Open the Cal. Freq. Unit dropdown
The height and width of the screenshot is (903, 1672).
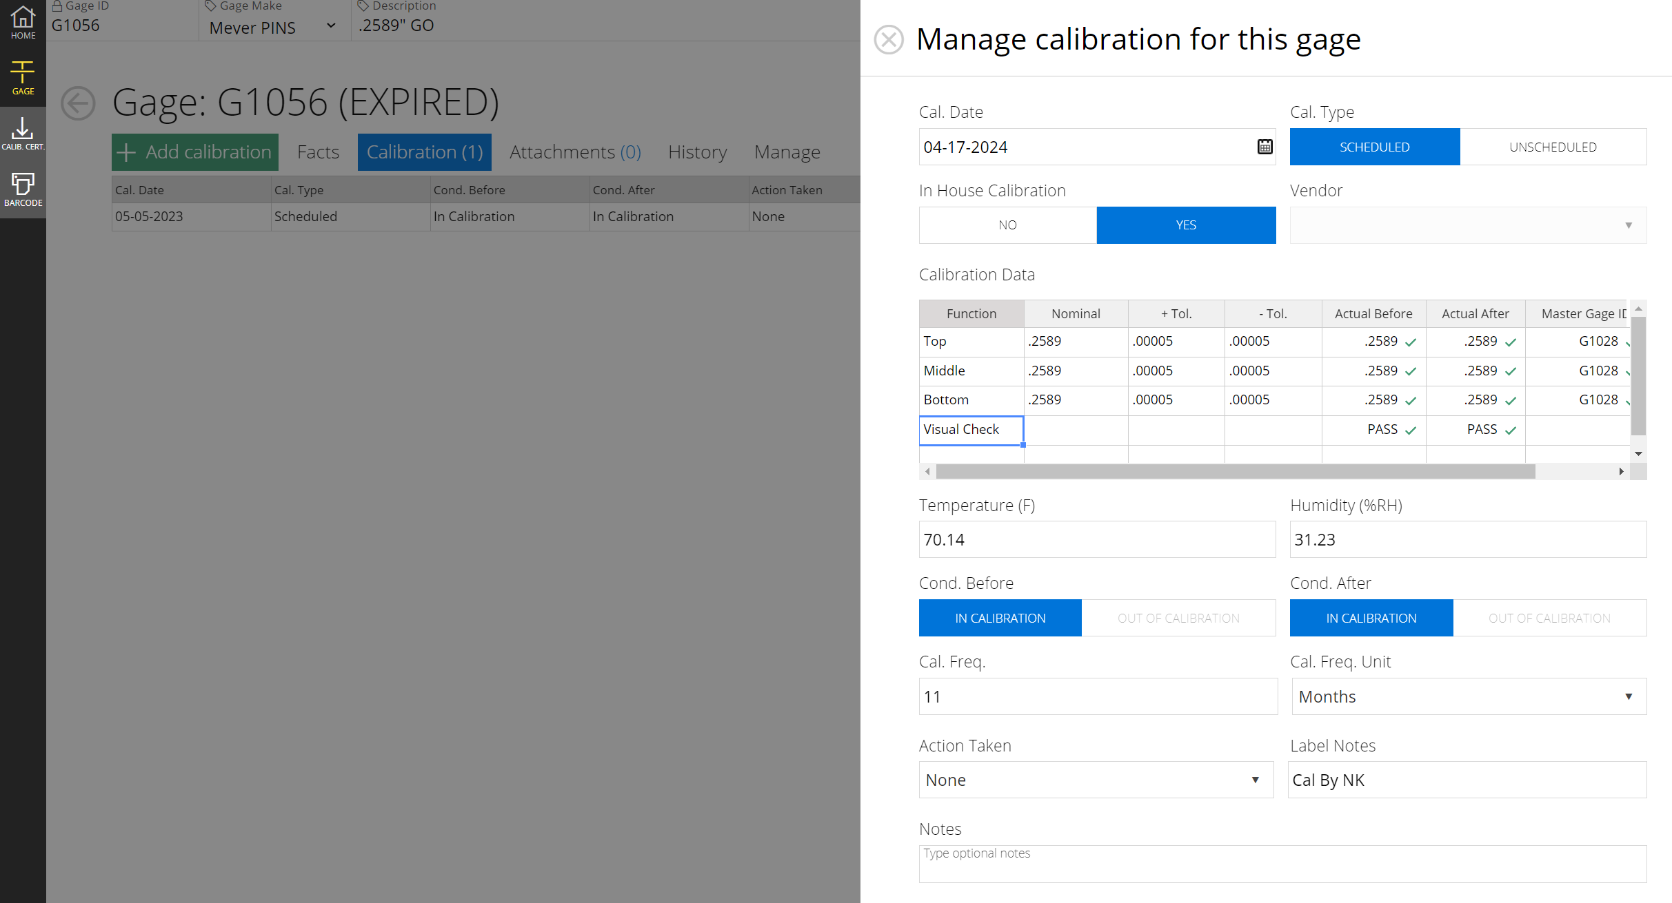tap(1469, 696)
